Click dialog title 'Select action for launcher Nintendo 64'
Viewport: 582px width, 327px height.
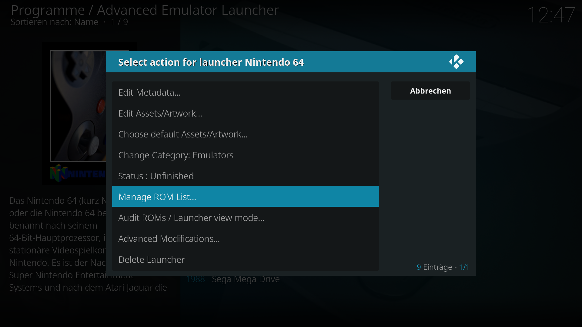tap(211, 62)
